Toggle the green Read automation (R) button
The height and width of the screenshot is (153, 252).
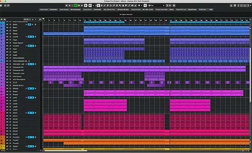tap(76, 5)
